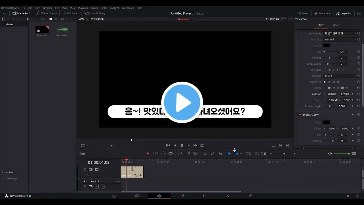This screenshot has height=205, width=364.
Task: Toggle the Media Pool panel button
Action: point(21,13)
